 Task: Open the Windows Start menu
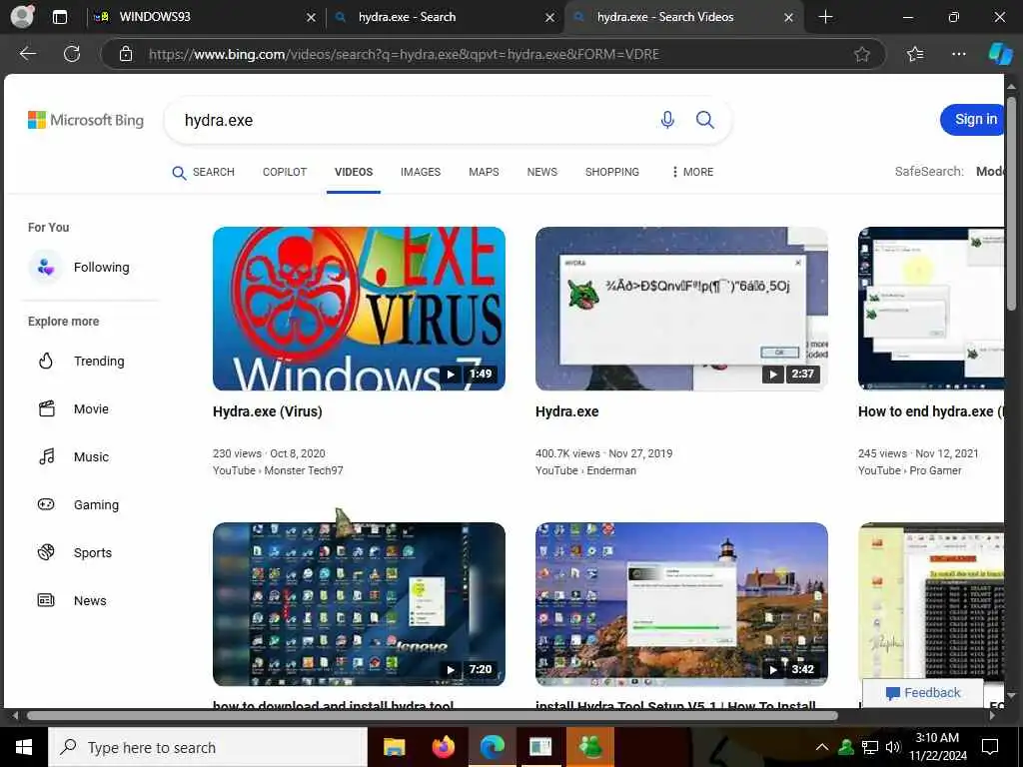[x=24, y=747]
